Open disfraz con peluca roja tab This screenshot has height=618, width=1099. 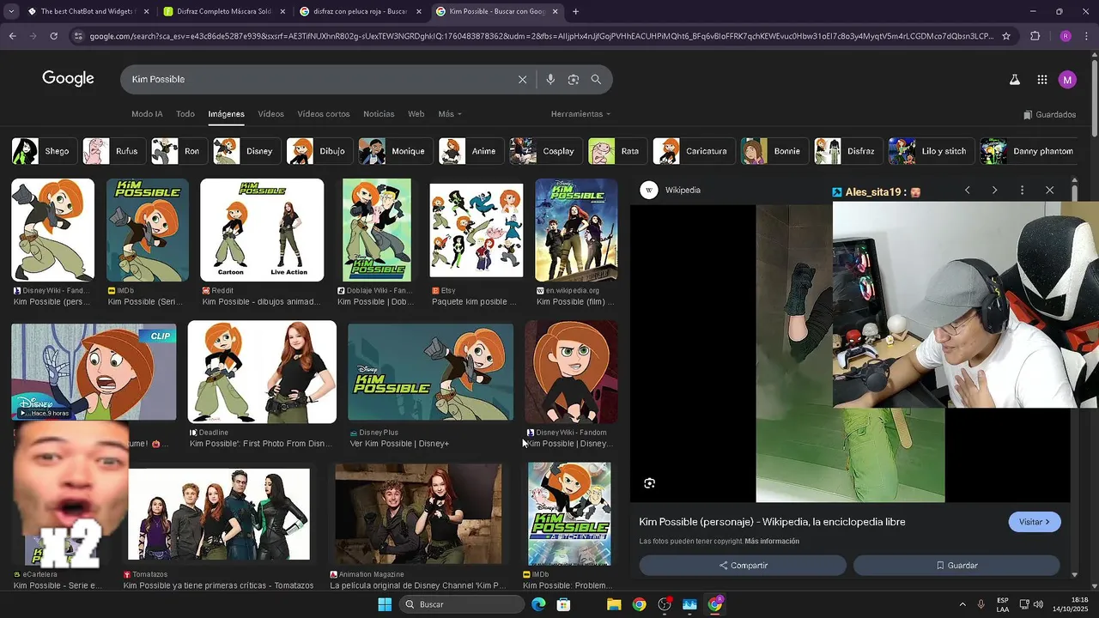(360, 11)
